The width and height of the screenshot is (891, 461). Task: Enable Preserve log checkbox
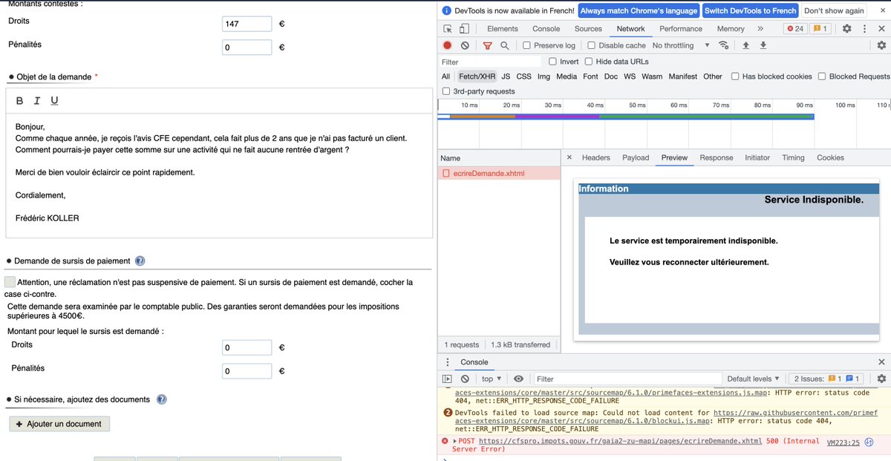pyautogui.click(x=527, y=45)
